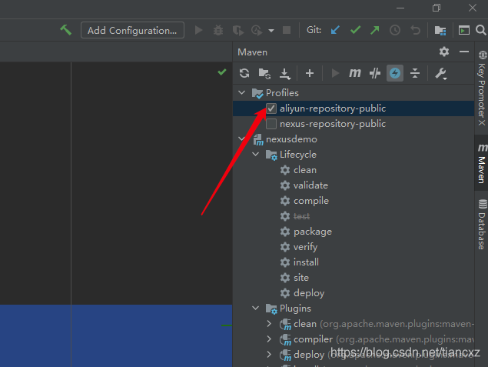The image size is (488, 367).
Task: Click the Reload All Maven Projects icon
Action: point(244,73)
